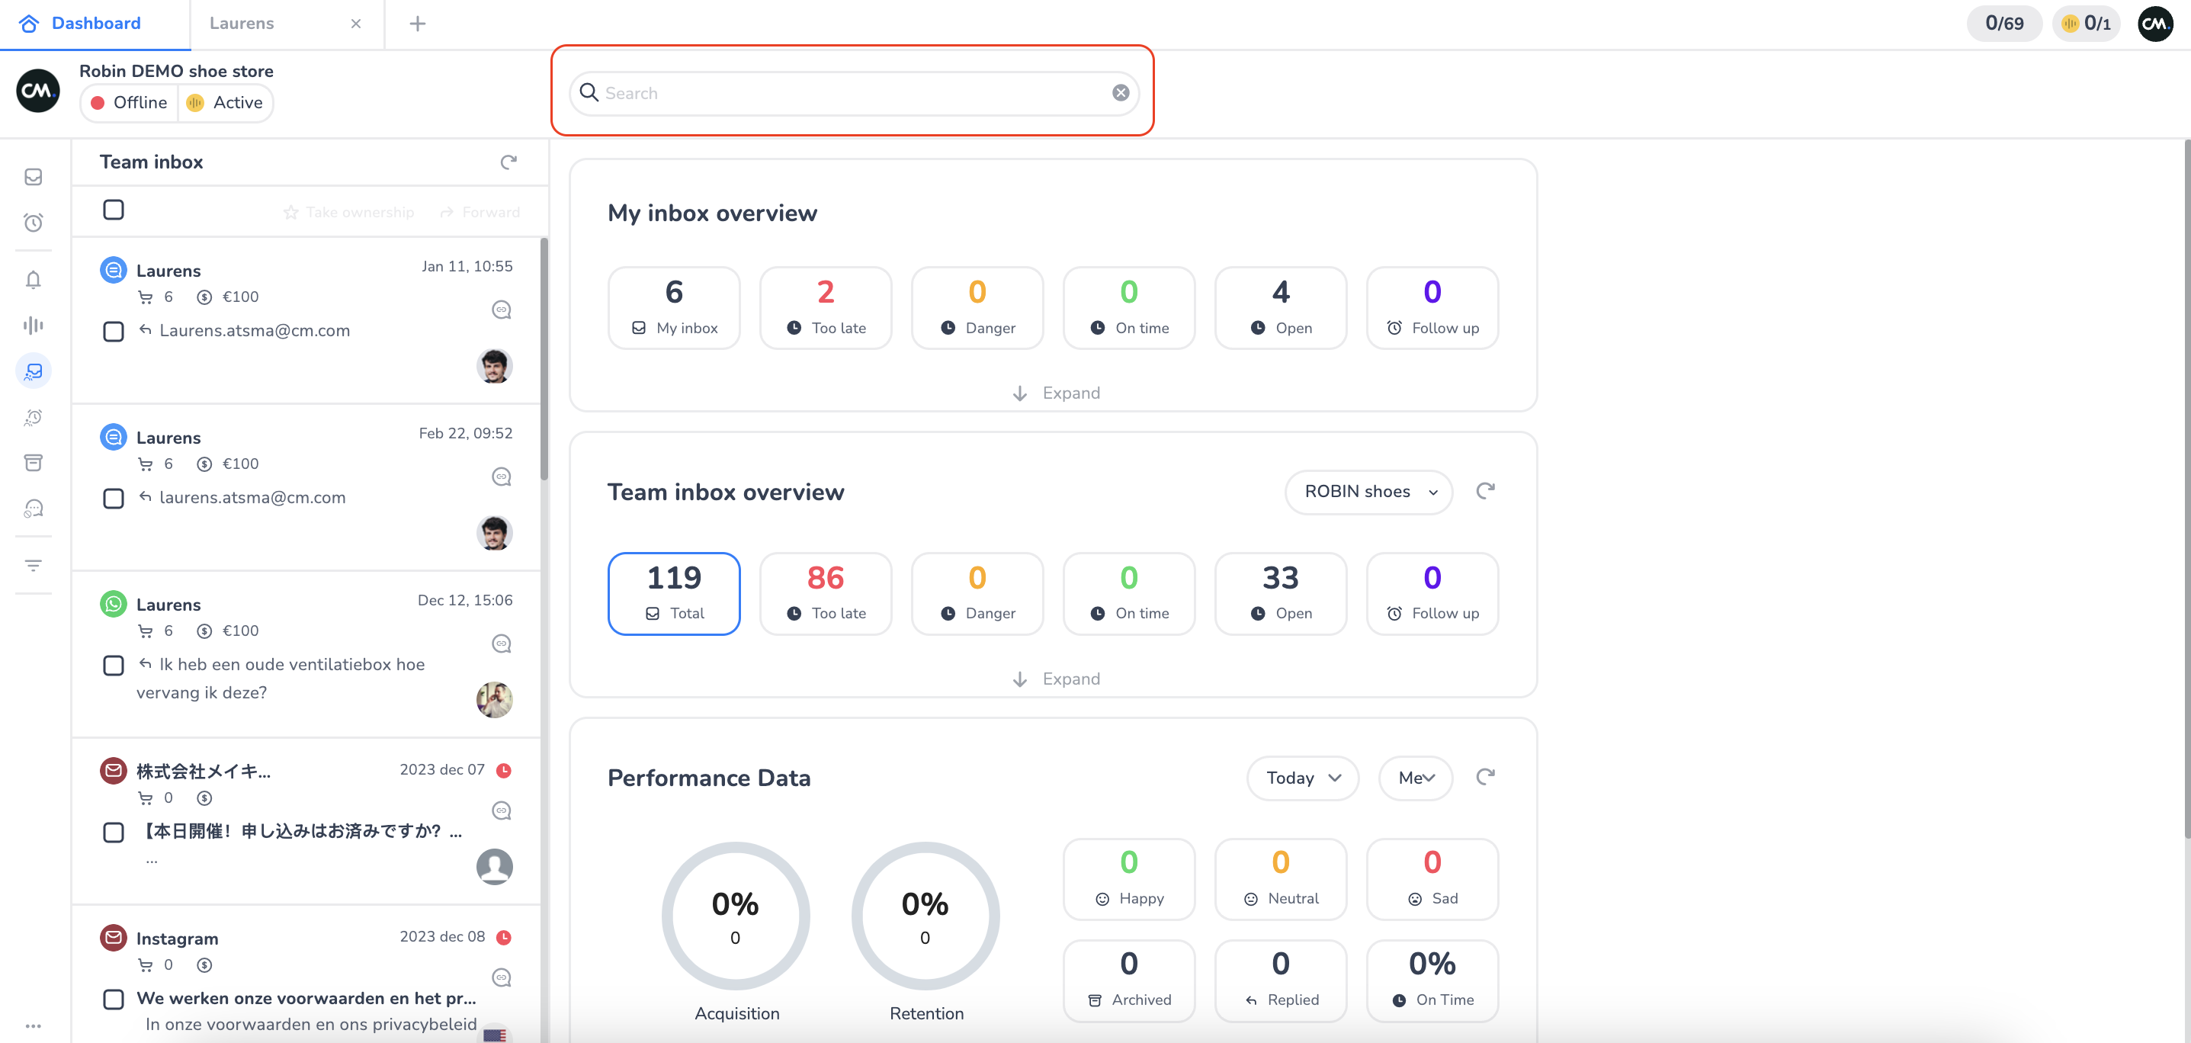Open a new tab with plus button

click(x=417, y=24)
